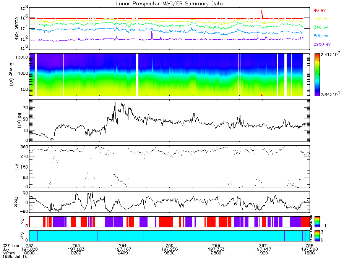Click the red 40 eV spike near 1000
The image size is (344, 267).
pyautogui.click(x=262, y=14)
